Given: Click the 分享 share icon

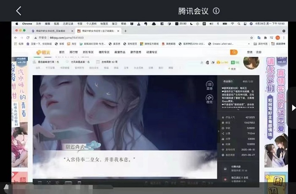Looking at the screenshot, I should click(x=223, y=133).
